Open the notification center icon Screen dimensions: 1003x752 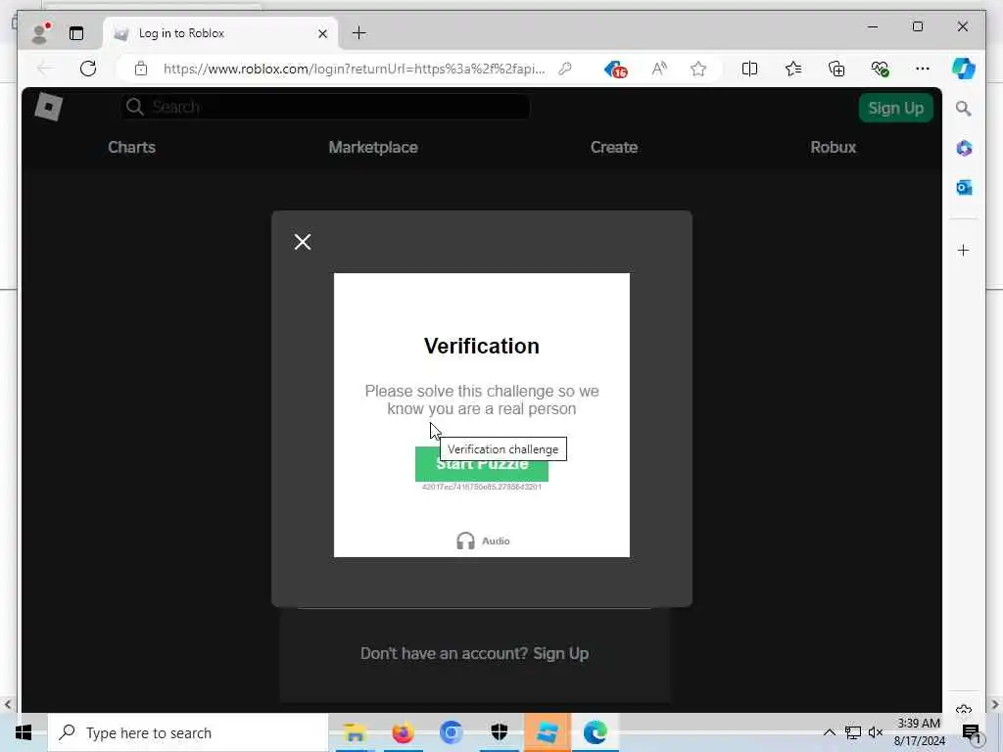[x=971, y=732]
